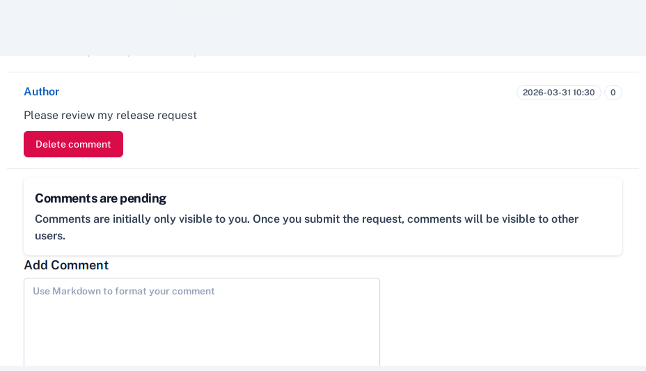This screenshot has height=371, width=646.
Task: Click the word "users." in pending notice
Action: pyautogui.click(x=50, y=236)
